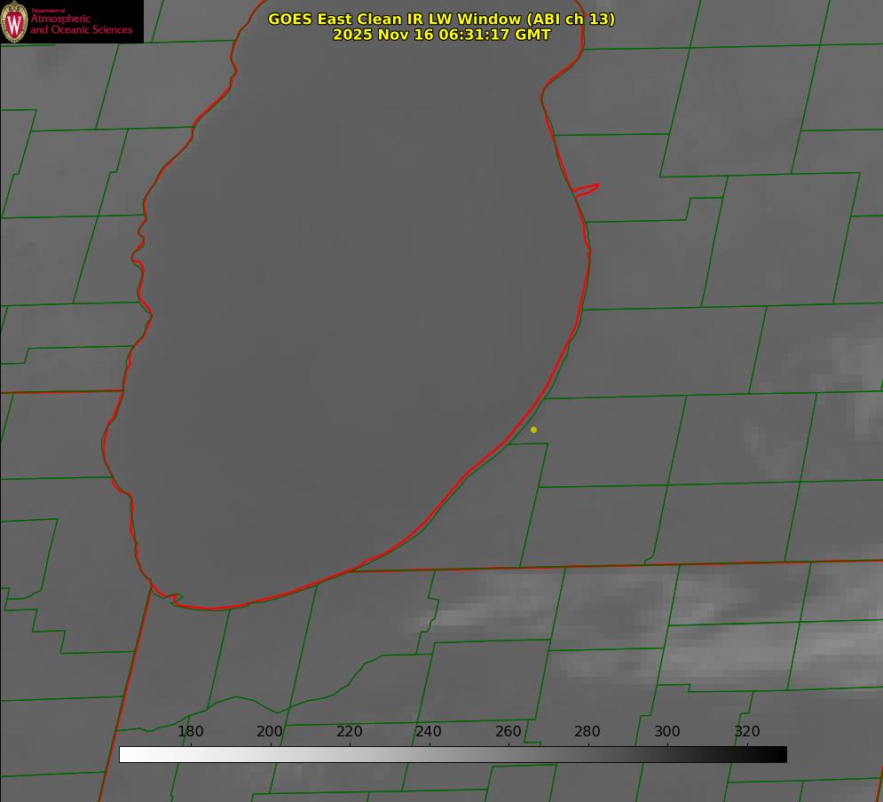Viewport: 883px width, 802px height.
Task: Click the 200 tick label on the colorbar
Action: (270, 731)
